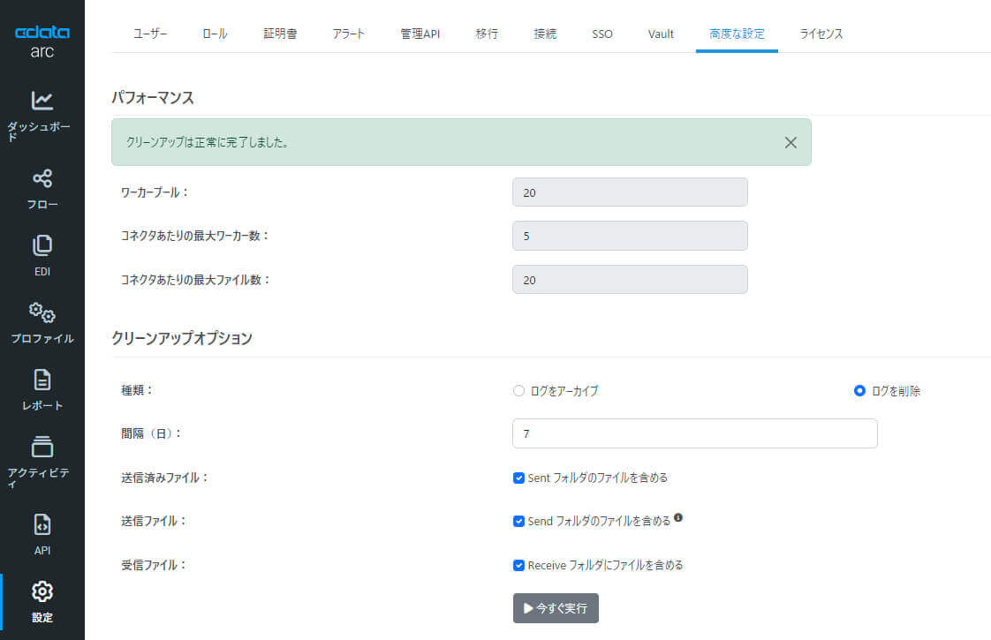
Task: Switch to the アラート tab
Action: (x=348, y=34)
